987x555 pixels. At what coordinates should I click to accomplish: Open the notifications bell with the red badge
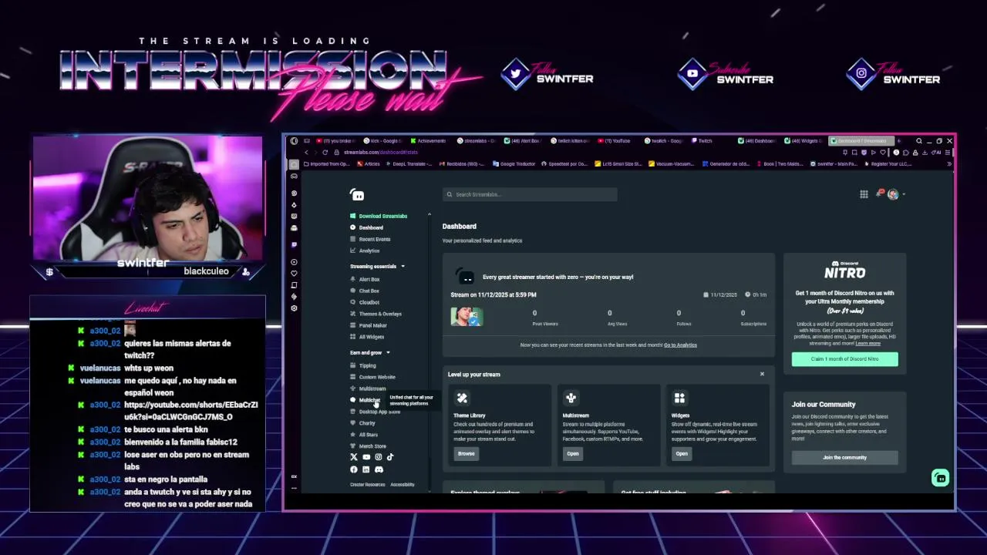879,193
